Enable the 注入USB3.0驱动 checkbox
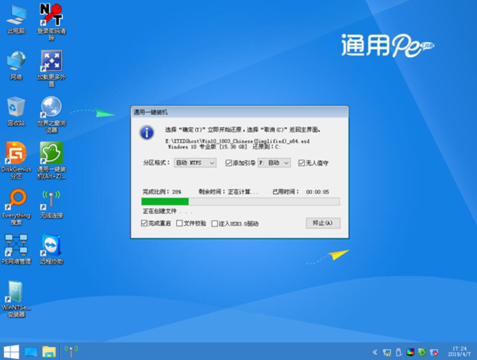Image resolution: width=477 pixels, height=360 pixels. (x=215, y=223)
